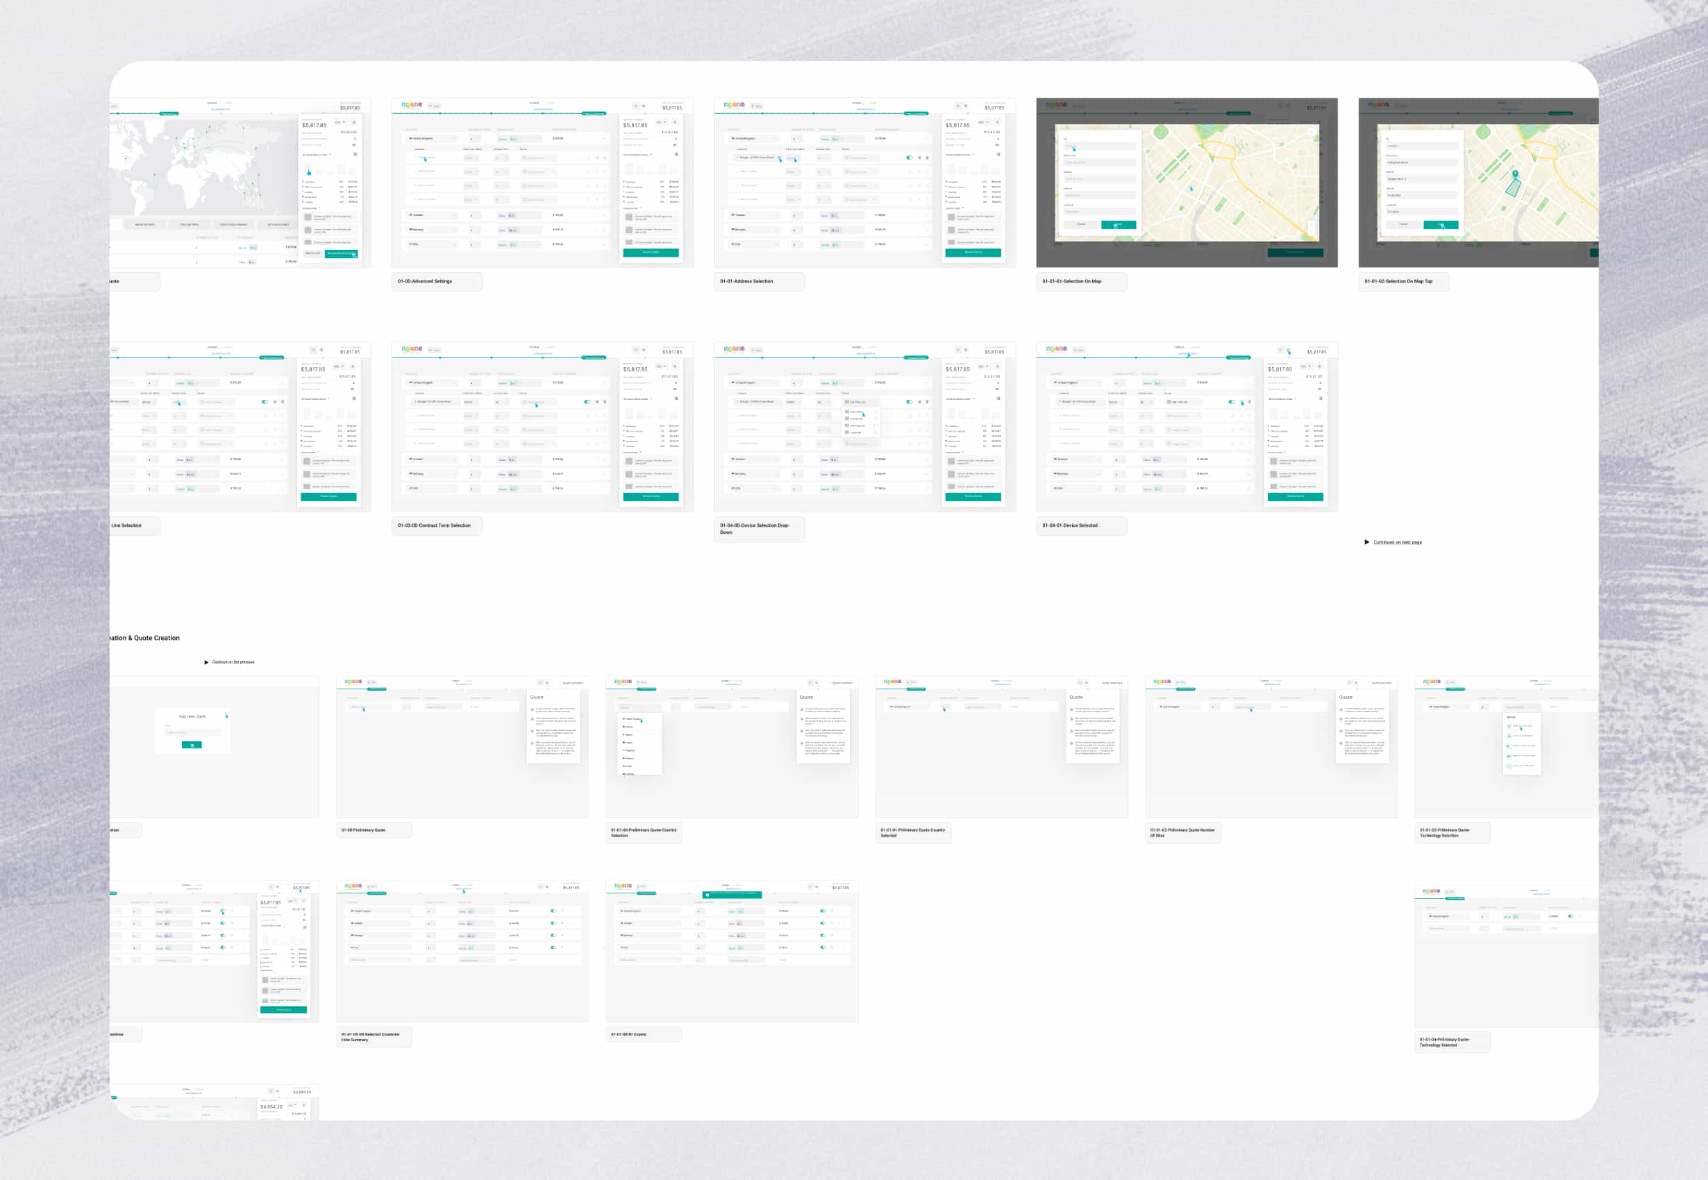Toggle United Kingdom row switch in Hide Summary frame
Image resolution: width=1708 pixels, height=1180 pixels.
553,911
